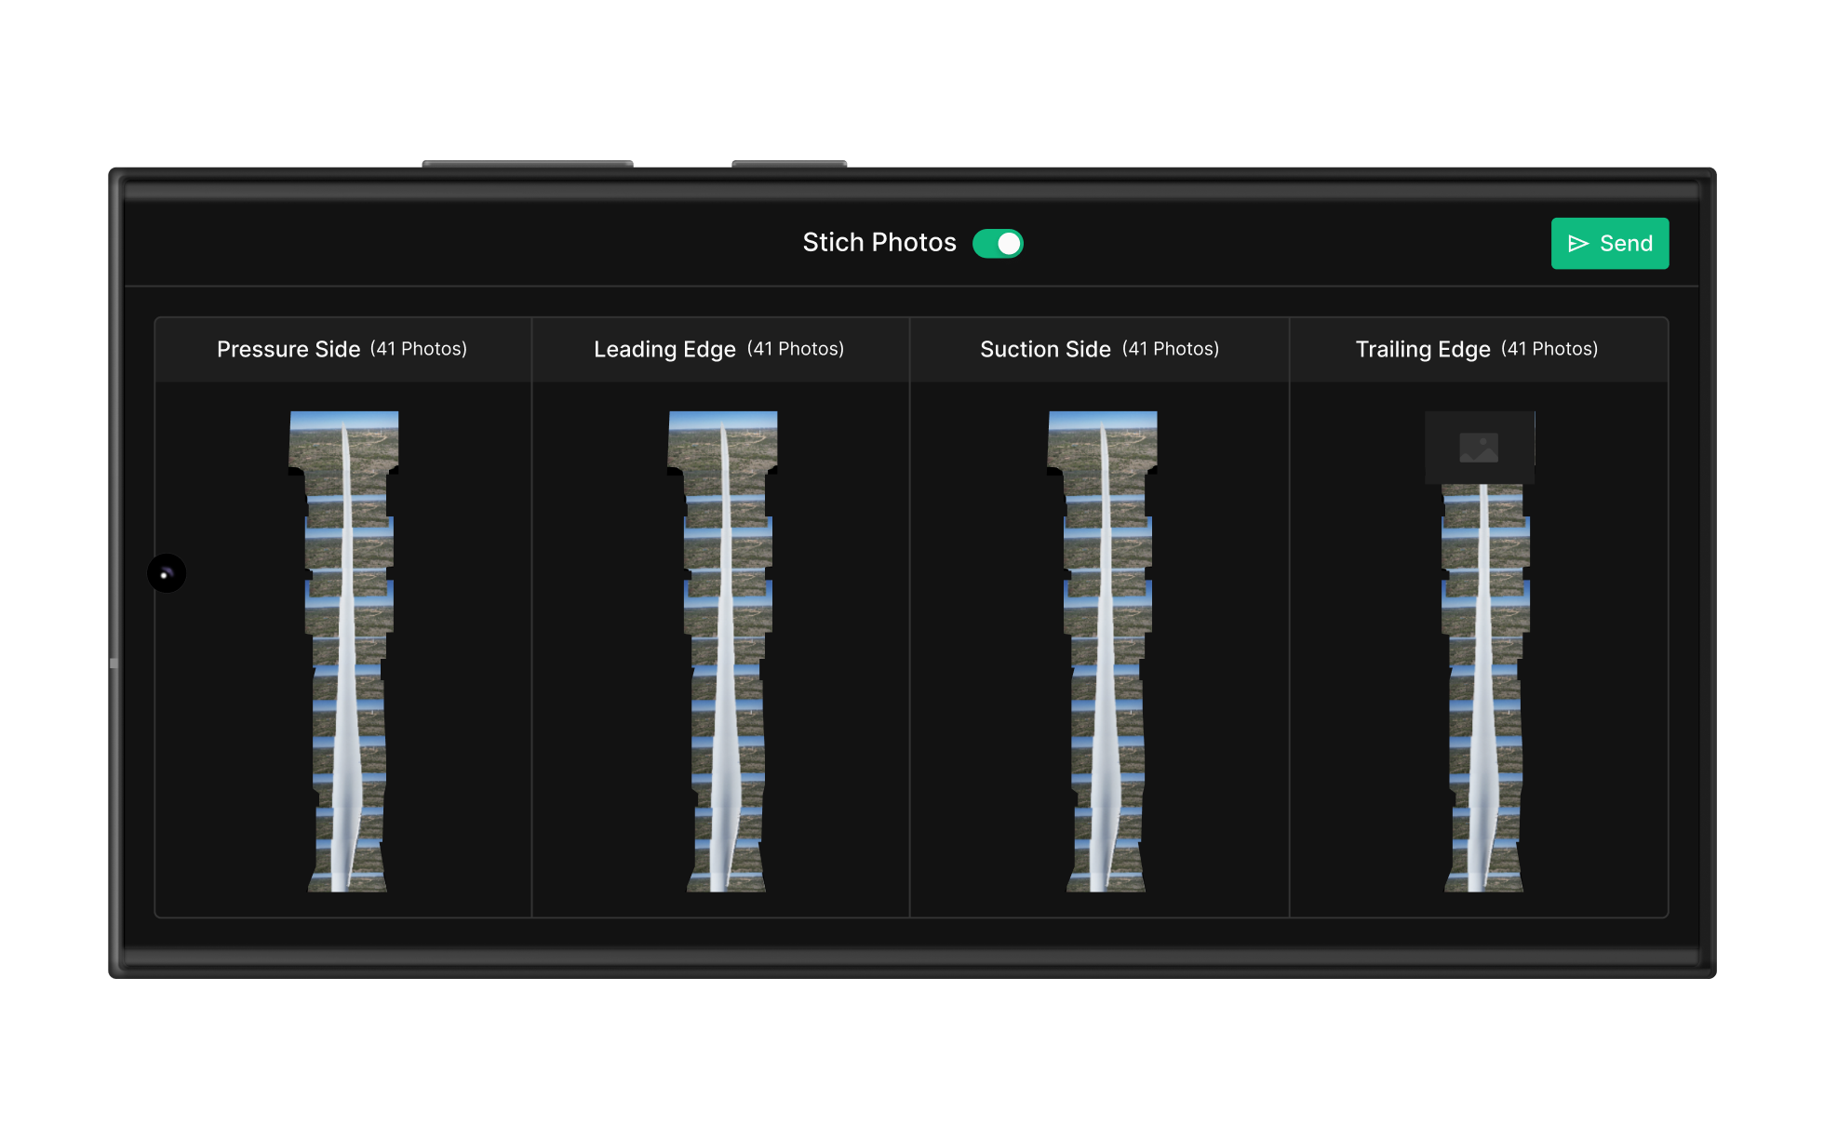Click the paper plane icon on the Send button
The image size is (1824, 1139).
[1578, 243]
